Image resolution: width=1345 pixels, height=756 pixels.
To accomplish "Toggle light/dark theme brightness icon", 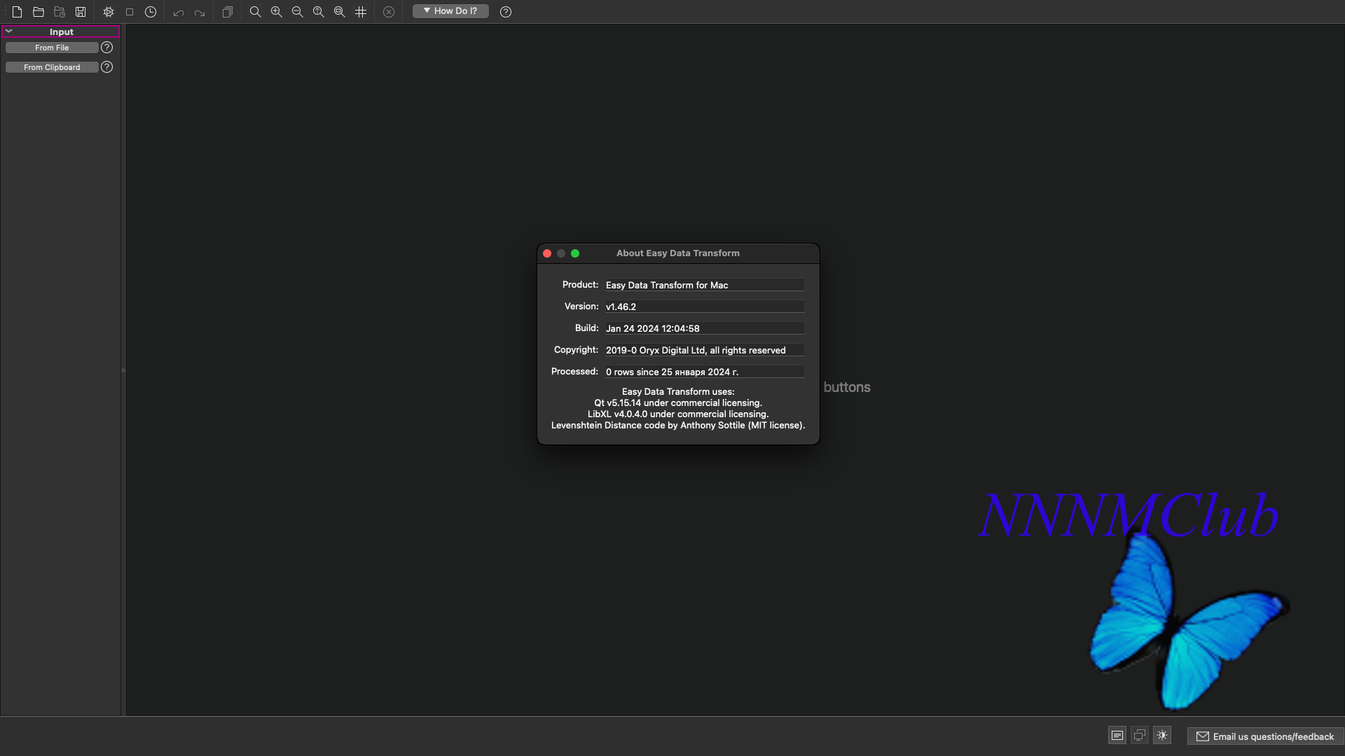I will click(1162, 735).
